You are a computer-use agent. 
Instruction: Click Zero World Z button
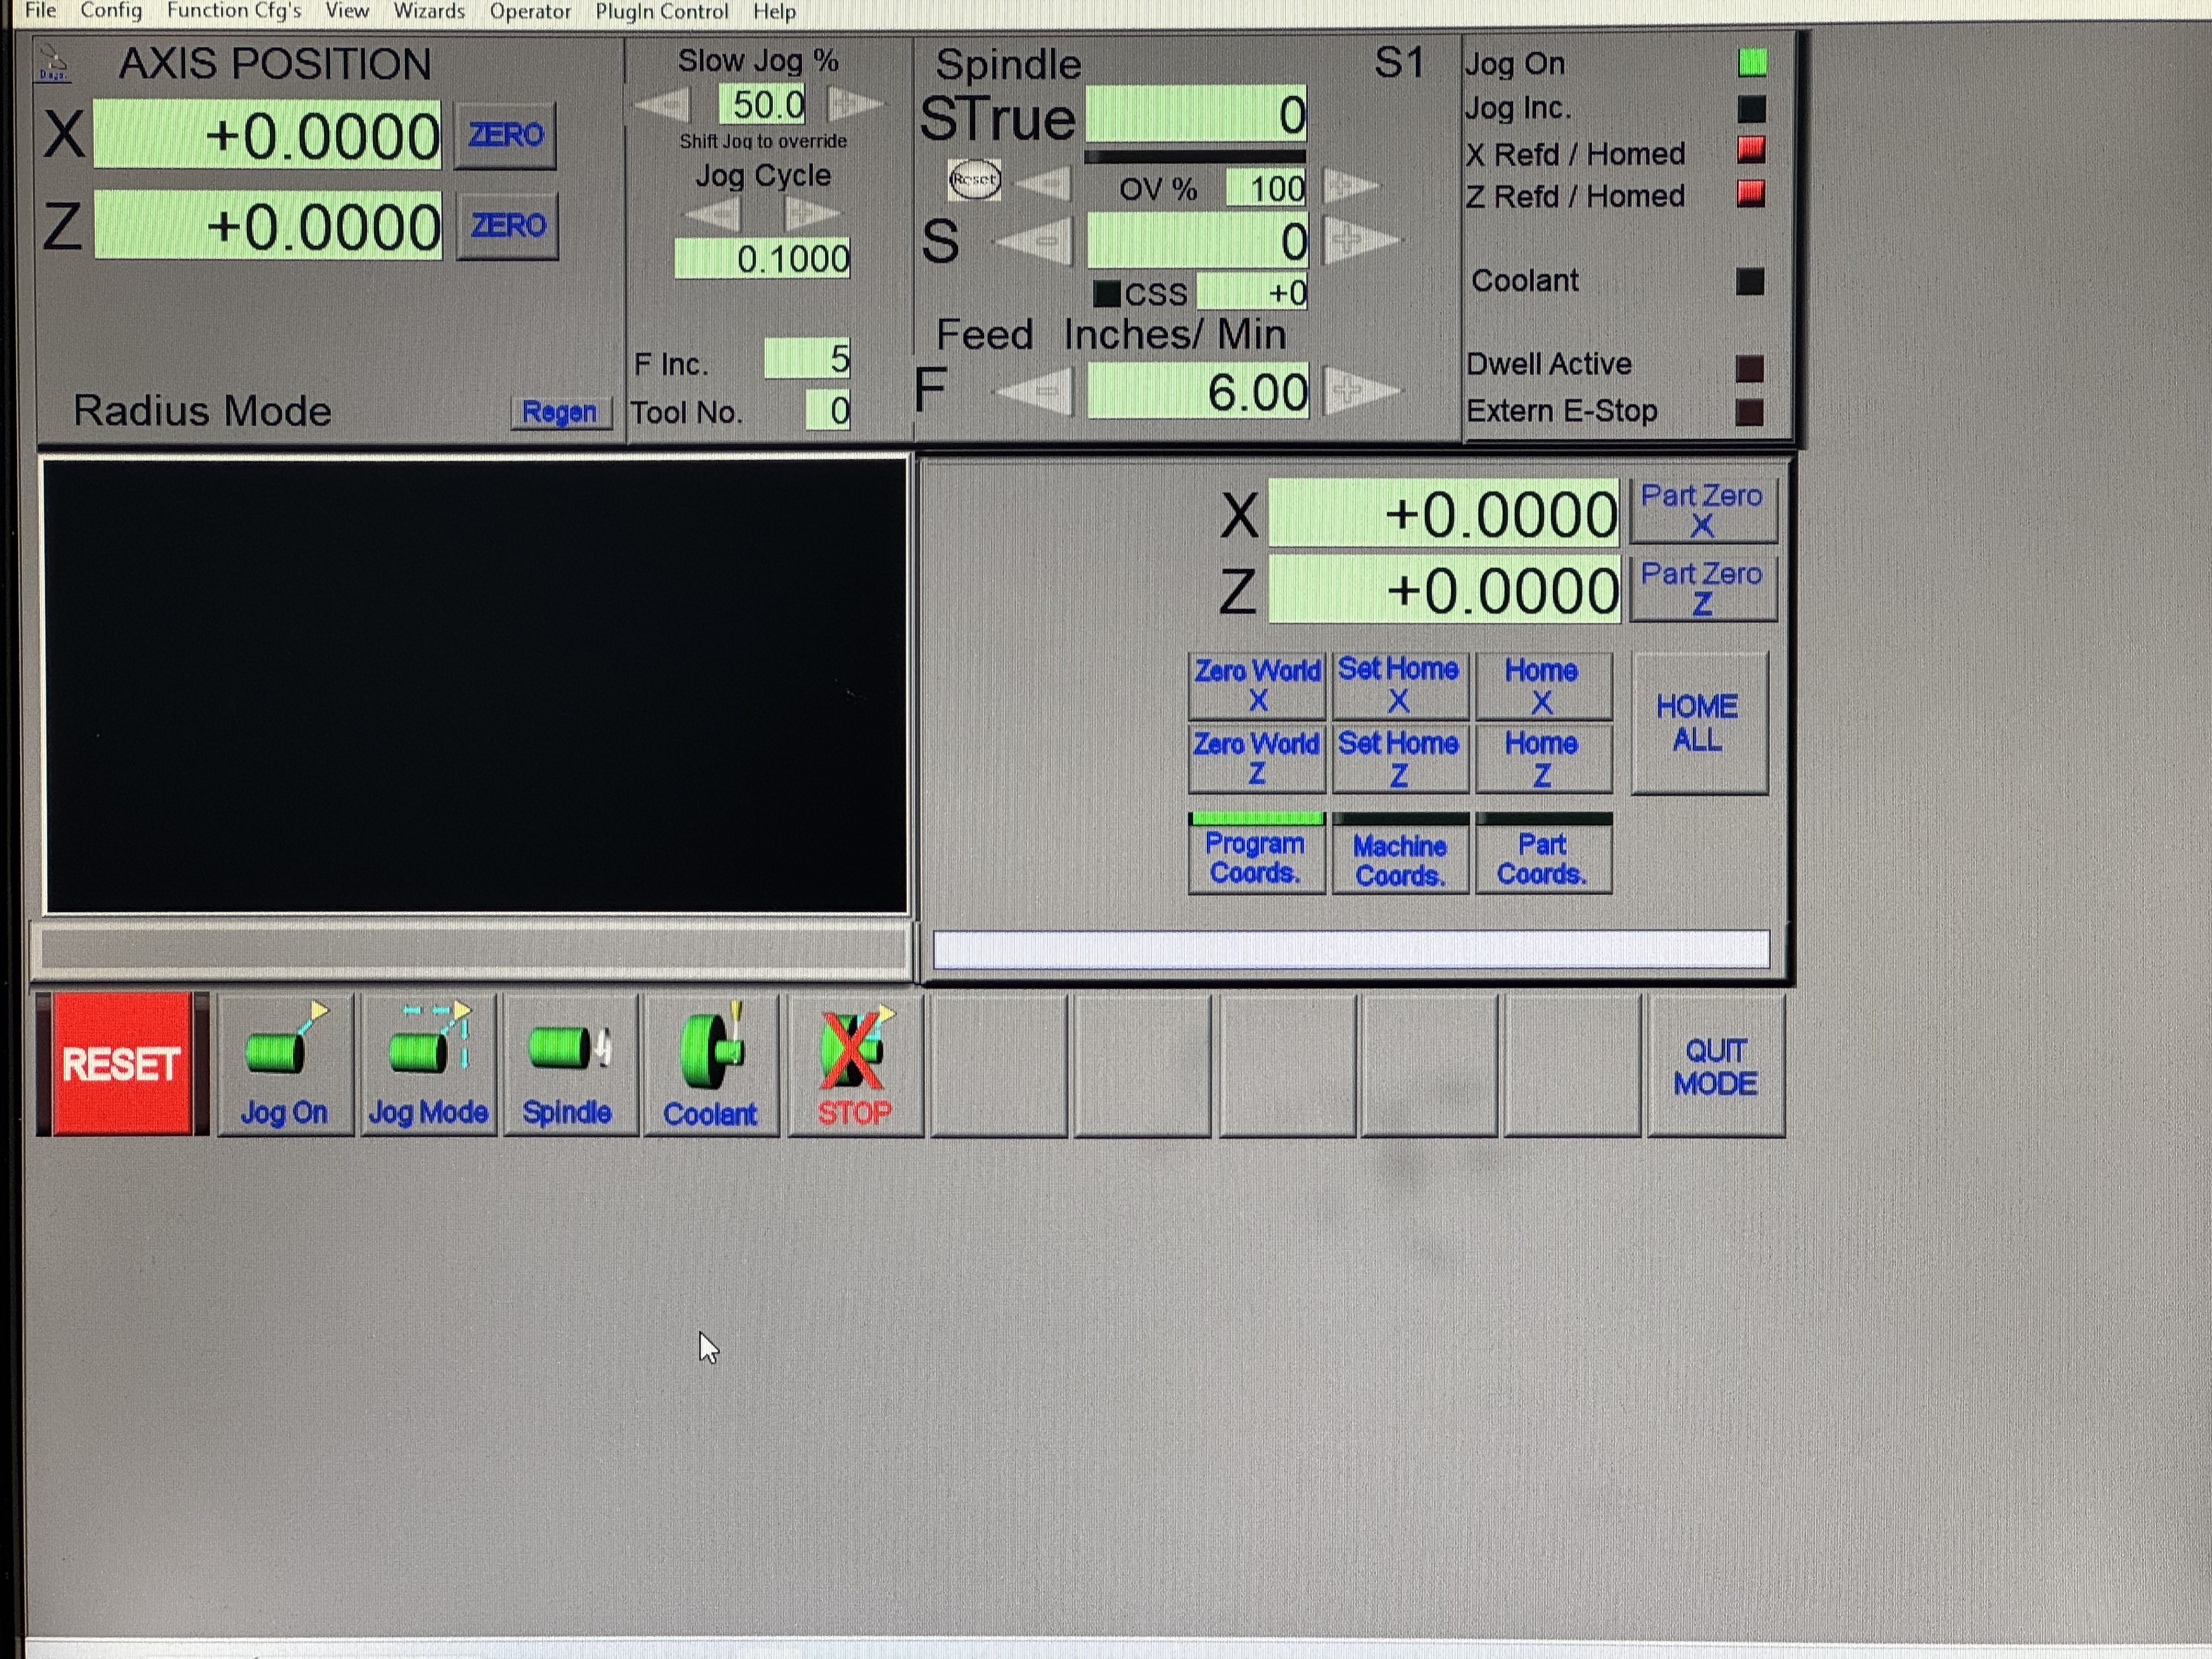coord(1257,759)
